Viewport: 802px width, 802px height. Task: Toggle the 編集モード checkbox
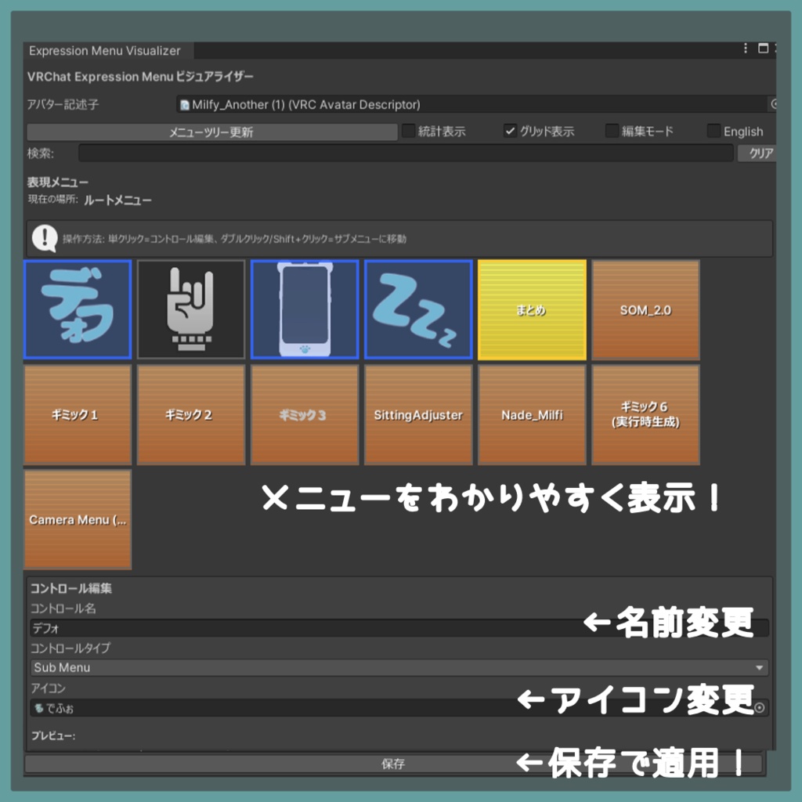[611, 131]
